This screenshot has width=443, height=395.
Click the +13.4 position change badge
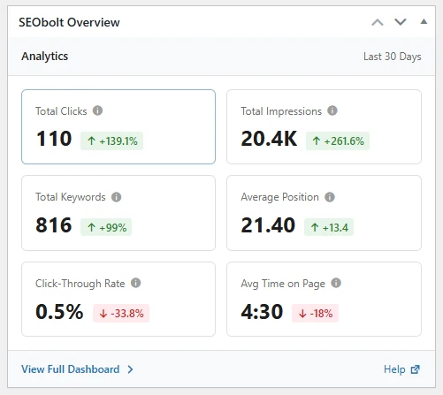point(329,227)
